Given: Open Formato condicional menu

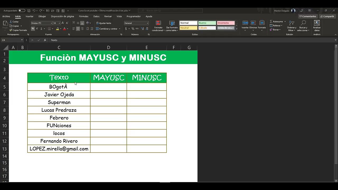Looking at the screenshot, I should click(158, 26).
